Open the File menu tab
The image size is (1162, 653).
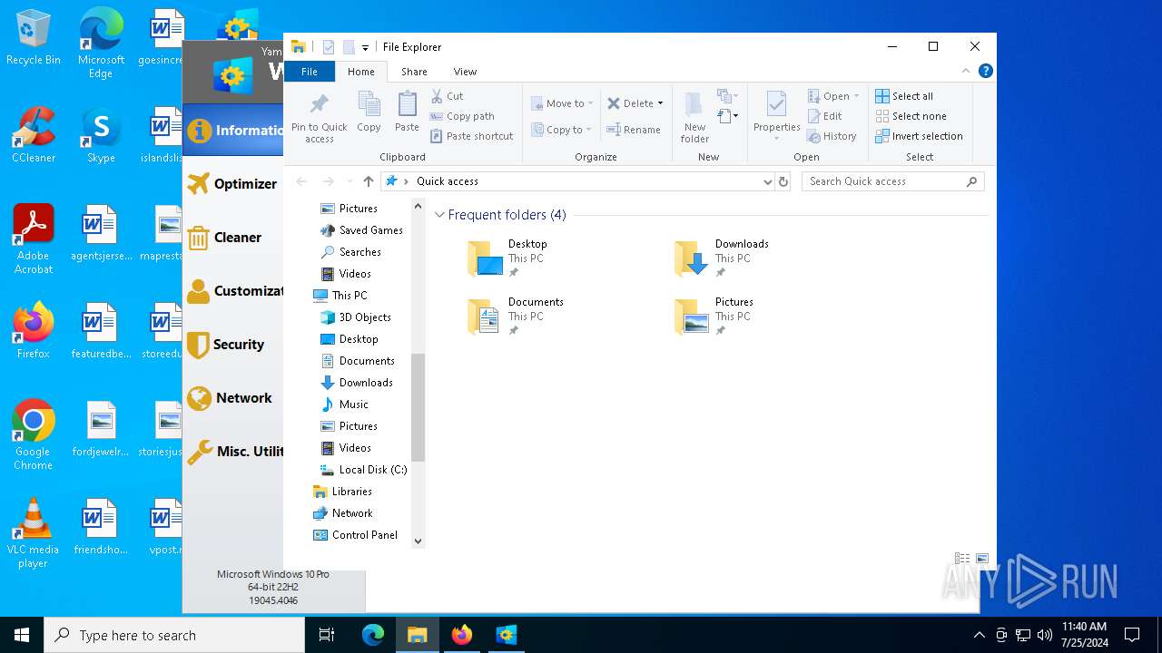coord(310,72)
